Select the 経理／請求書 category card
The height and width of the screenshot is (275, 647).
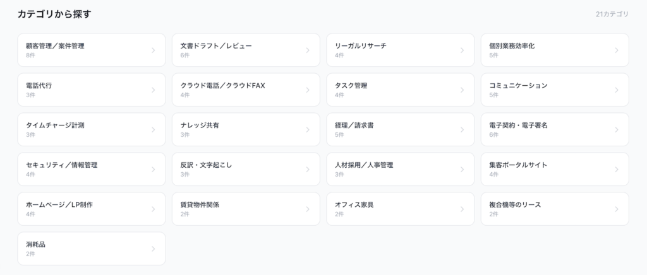point(400,130)
